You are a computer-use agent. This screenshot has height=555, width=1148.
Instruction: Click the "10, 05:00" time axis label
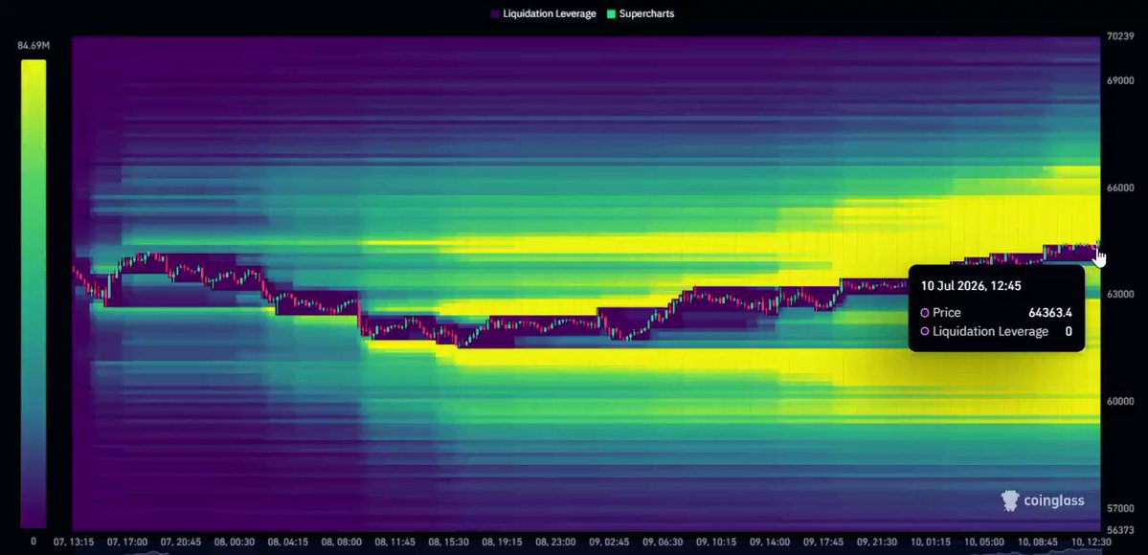(984, 543)
